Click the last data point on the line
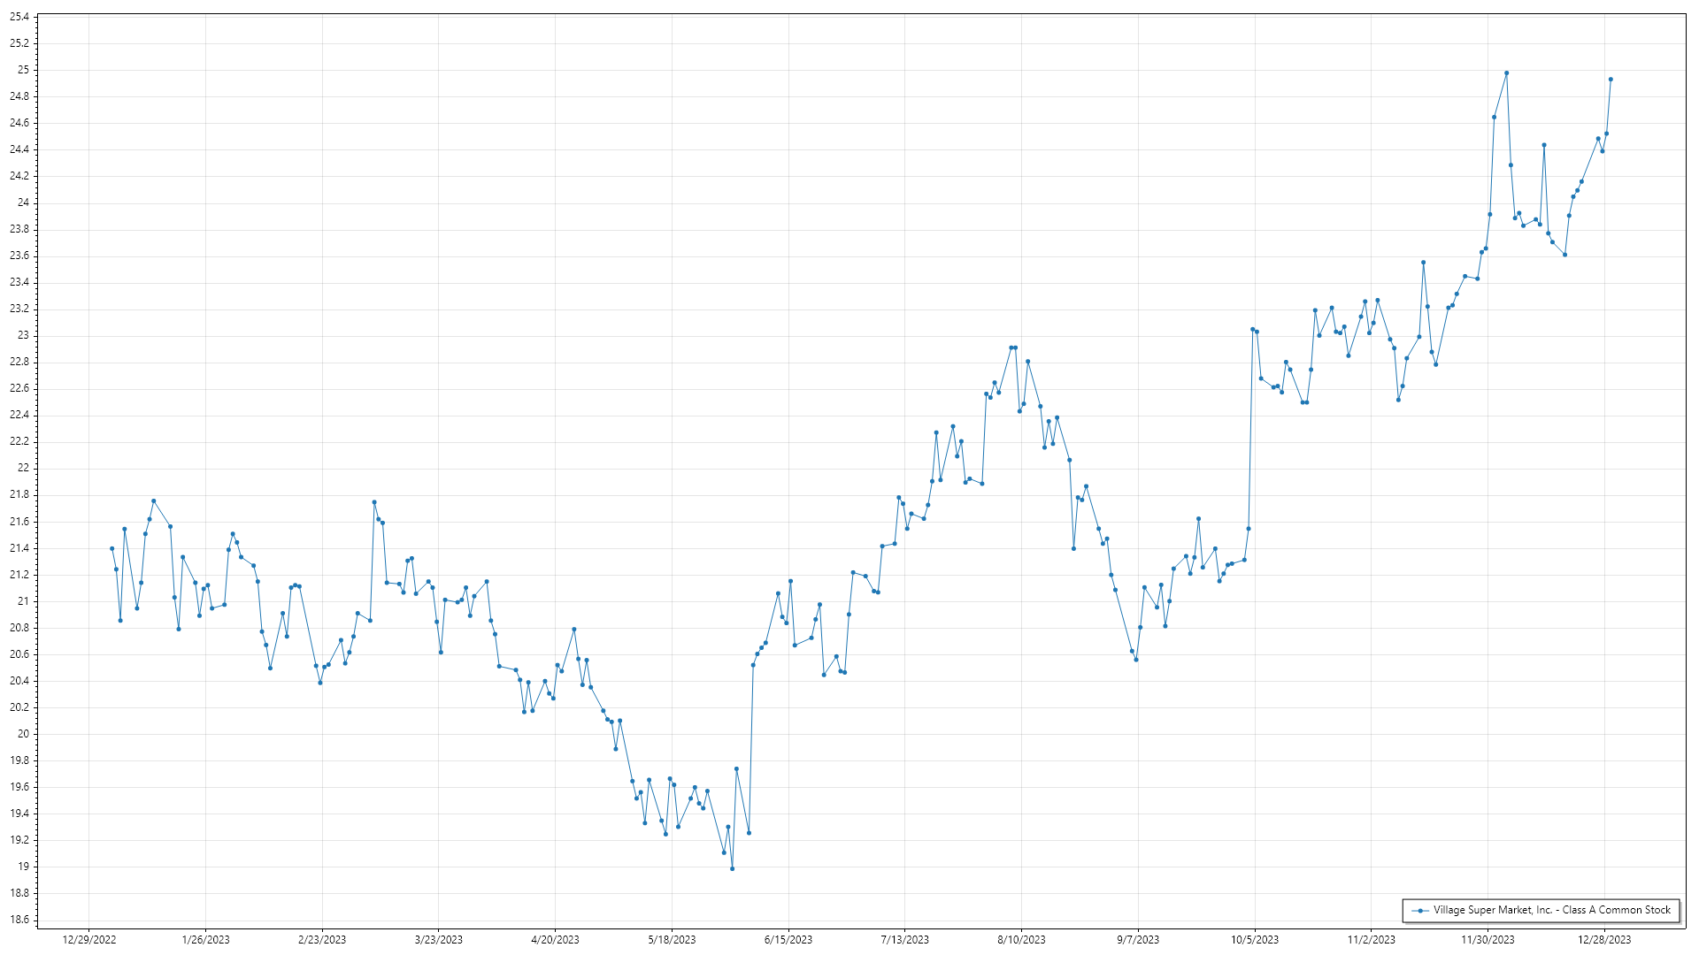 (1611, 80)
